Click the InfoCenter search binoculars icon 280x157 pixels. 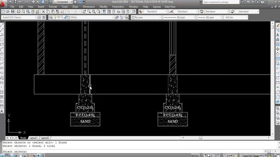pos(242,2)
